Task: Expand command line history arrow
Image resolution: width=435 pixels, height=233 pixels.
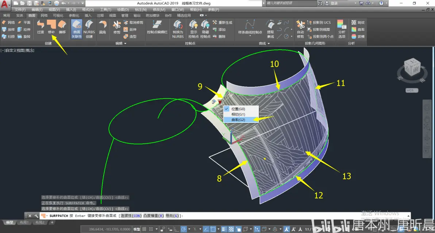Action: pos(408,215)
